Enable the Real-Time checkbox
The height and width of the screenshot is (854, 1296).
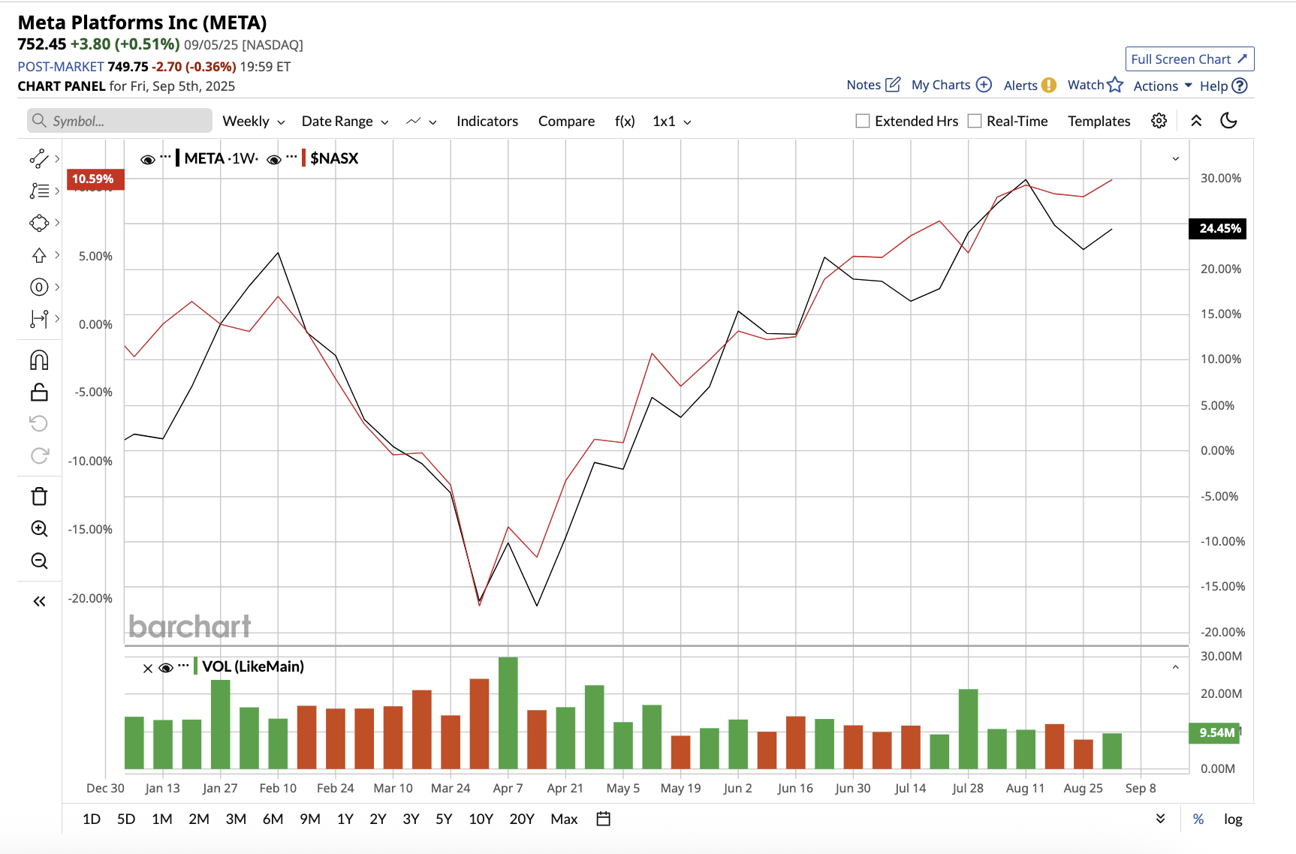pyautogui.click(x=975, y=121)
